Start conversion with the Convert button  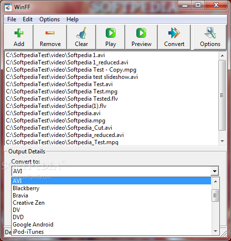[174, 37]
